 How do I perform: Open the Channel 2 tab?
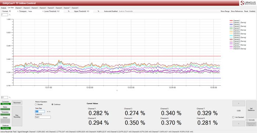click(x=26, y=8)
